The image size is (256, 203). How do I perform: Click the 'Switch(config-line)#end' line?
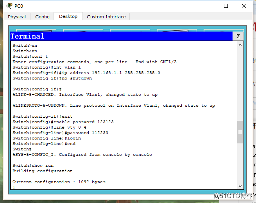[x=44, y=144]
